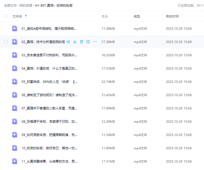Click the size value 17.53MB
This screenshot has height=170, width=204.
click(108, 68)
